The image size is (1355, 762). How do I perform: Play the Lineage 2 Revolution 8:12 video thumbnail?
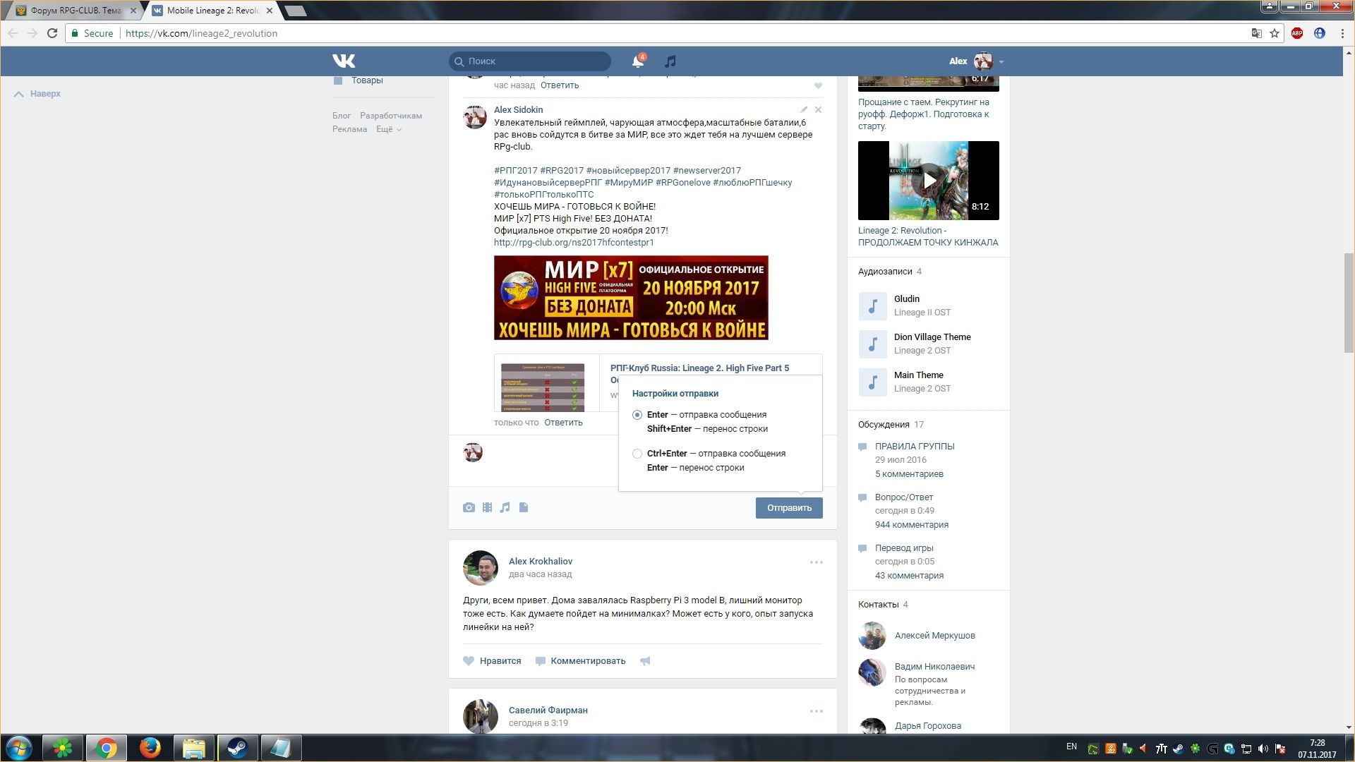pos(928,181)
